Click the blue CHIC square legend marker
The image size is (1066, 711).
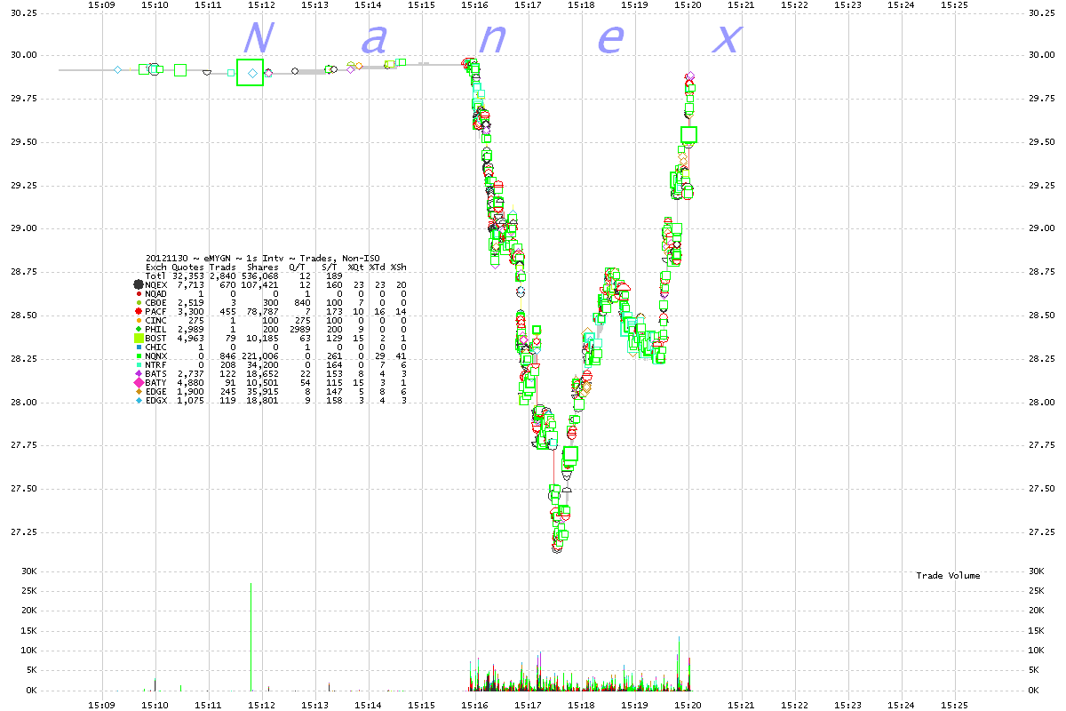coord(138,348)
